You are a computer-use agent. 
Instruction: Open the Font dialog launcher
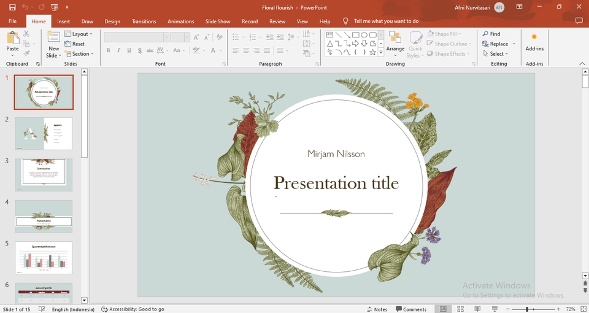click(225, 64)
